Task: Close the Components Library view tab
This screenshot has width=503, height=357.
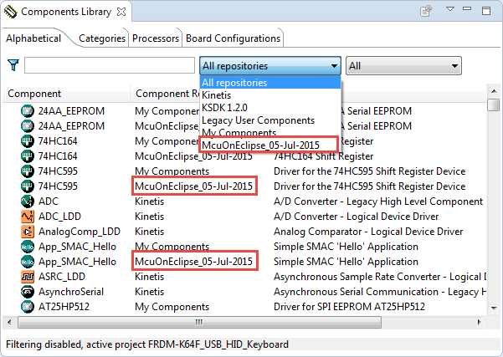Action: pos(123,13)
